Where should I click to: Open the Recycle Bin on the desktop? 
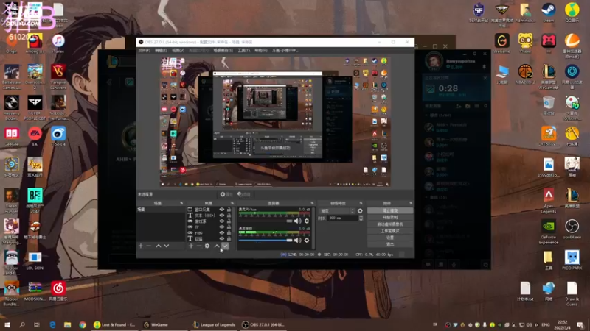[x=549, y=105]
